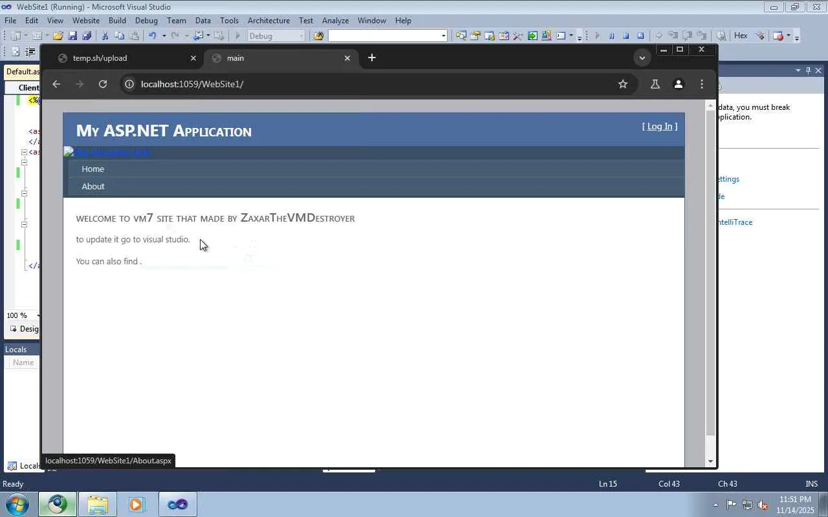
Task: Click the Stop Debugging square icon
Action: (x=626, y=36)
